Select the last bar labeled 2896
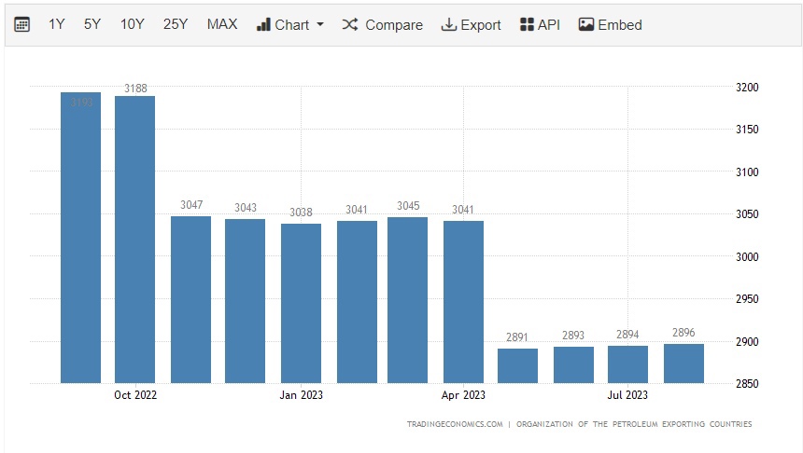This screenshot has height=453, width=803. (x=683, y=364)
